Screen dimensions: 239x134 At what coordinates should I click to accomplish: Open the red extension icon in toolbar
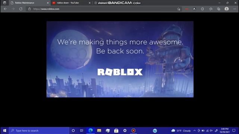pos(187,9)
